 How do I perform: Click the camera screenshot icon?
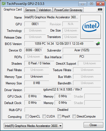pos(100,9)
